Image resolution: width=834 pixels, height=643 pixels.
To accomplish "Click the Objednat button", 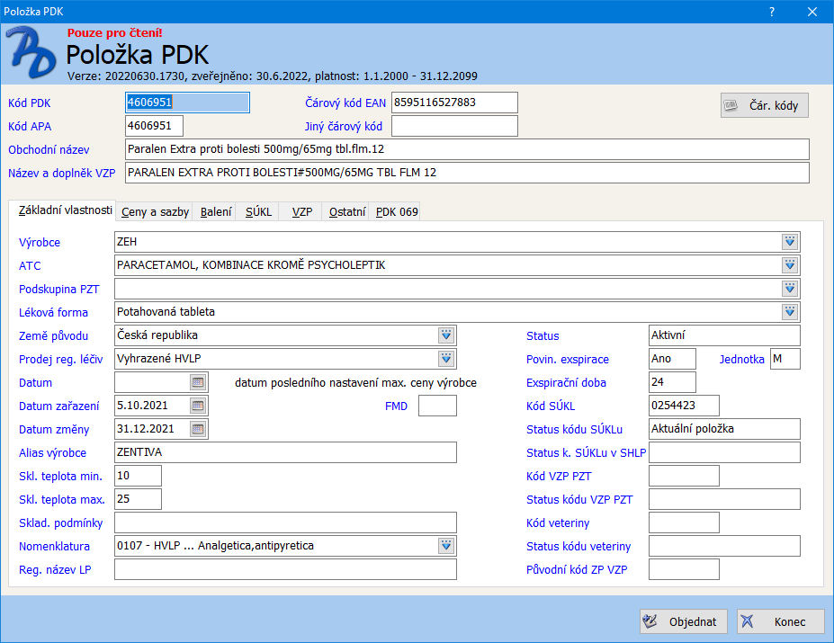I will pyautogui.click(x=684, y=621).
